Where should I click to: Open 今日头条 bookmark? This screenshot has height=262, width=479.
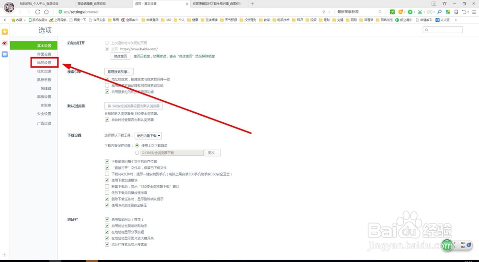(x=97, y=20)
